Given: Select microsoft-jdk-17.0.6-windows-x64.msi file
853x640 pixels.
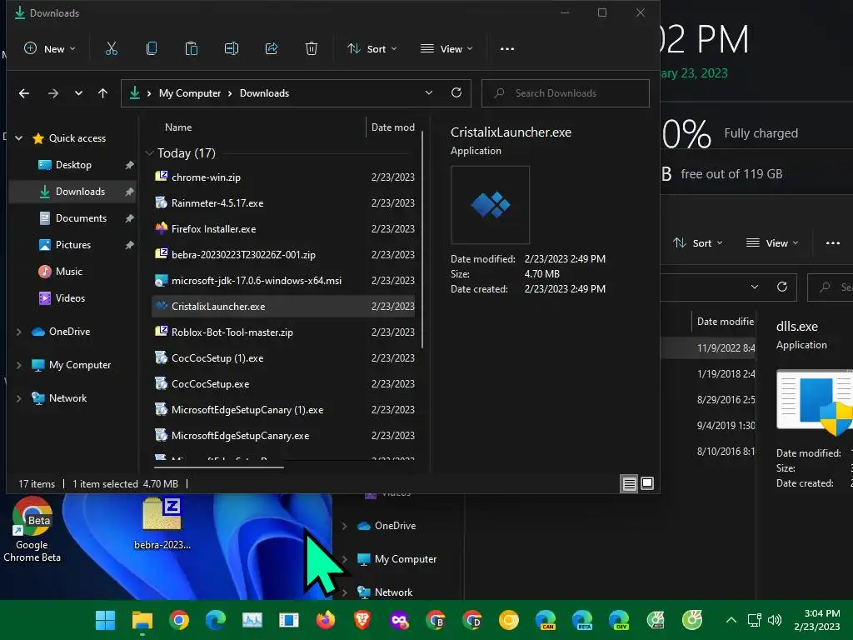Looking at the screenshot, I should pyautogui.click(x=283, y=281).
